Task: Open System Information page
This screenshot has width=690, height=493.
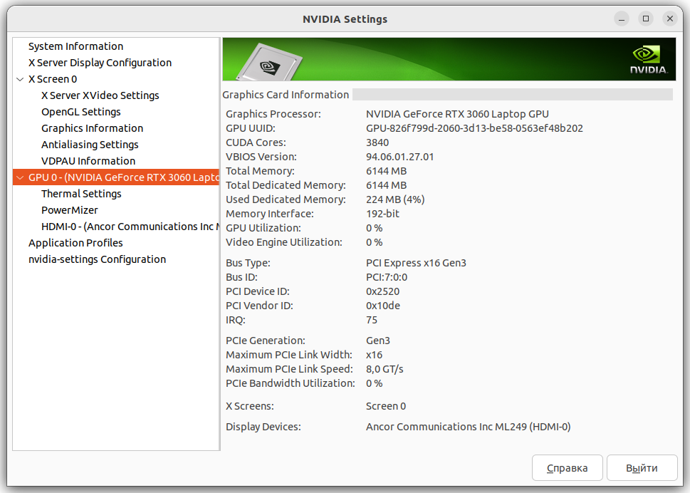Action: [75, 46]
